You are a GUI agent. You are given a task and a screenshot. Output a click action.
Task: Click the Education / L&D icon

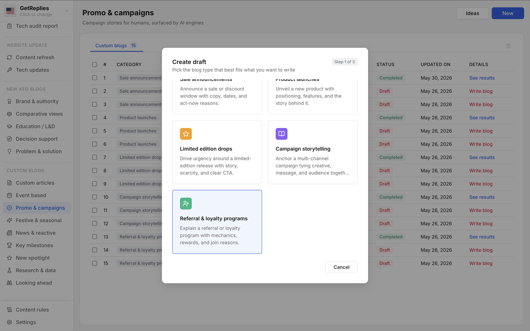pos(10,127)
